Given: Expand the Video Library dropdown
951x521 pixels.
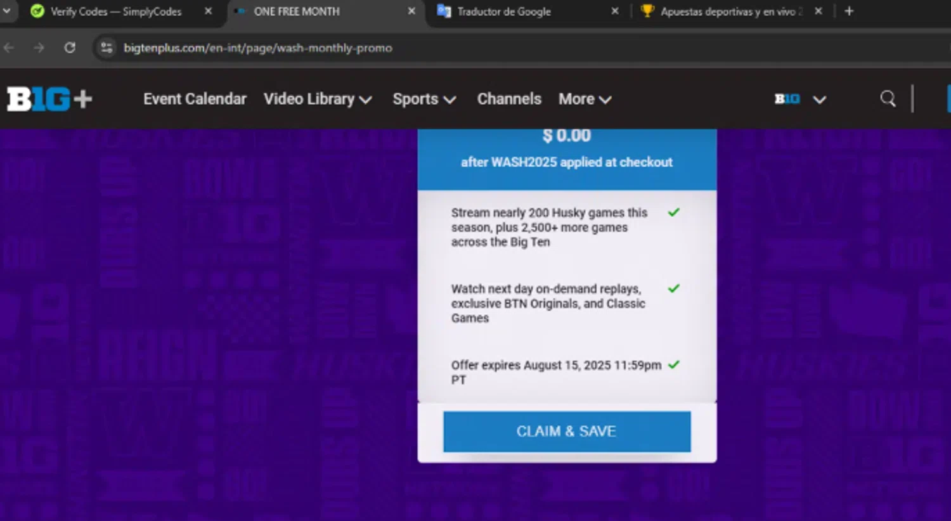Looking at the screenshot, I should tap(318, 99).
